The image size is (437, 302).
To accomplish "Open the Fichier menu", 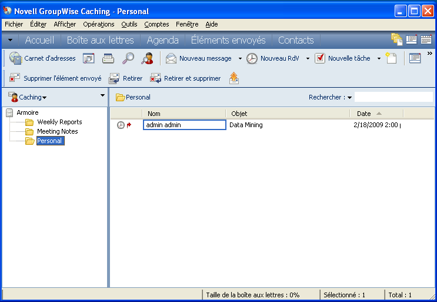I will [x=14, y=24].
